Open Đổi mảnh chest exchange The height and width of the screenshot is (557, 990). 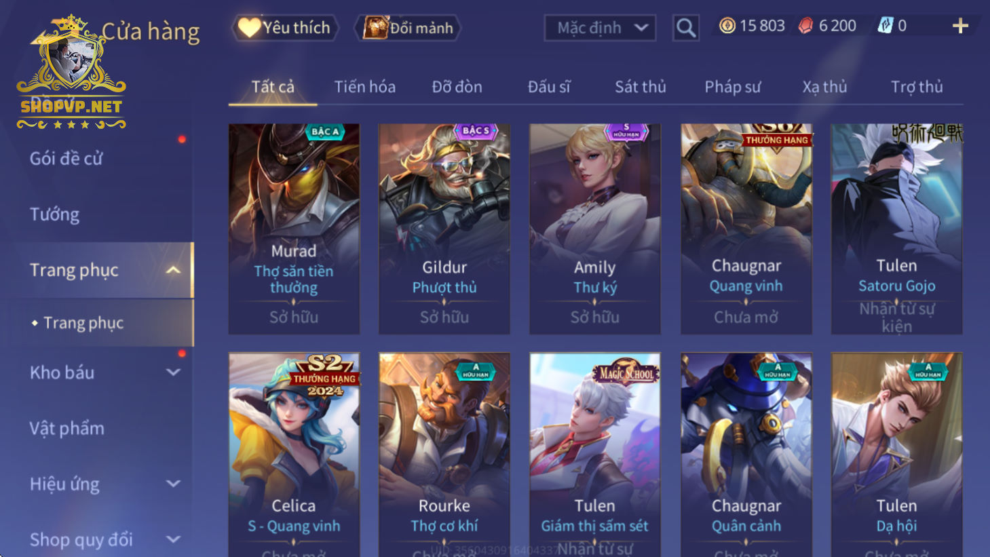[x=408, y=28]
